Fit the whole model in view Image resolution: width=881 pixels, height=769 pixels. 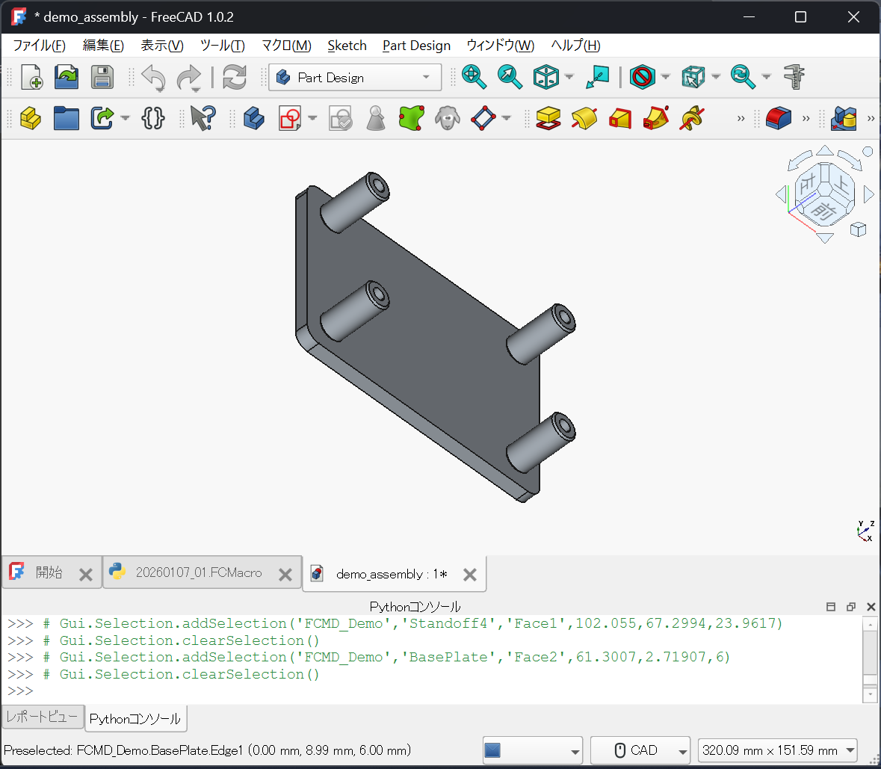coord(474,77)
